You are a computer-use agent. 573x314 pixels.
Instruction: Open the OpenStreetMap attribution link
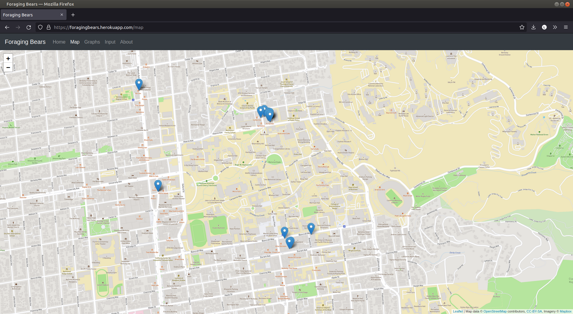point(495,311)
